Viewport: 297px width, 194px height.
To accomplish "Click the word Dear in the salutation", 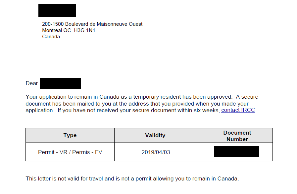I will [x=32, y=83].
